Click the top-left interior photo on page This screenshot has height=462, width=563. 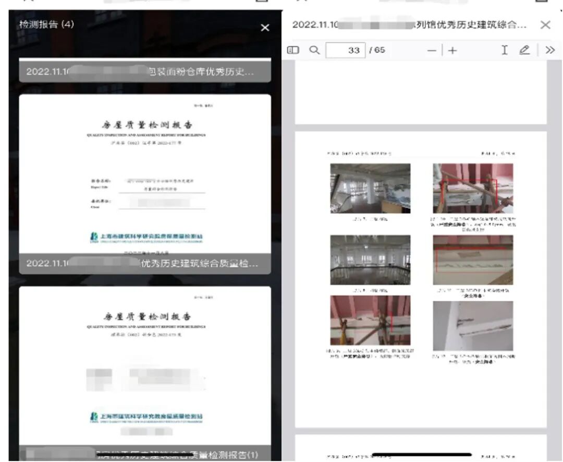(x=370, y=188)
